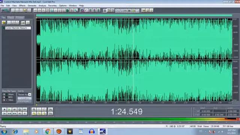
Task: Click the 1:24.549 time display
Action: coord(127,112)
